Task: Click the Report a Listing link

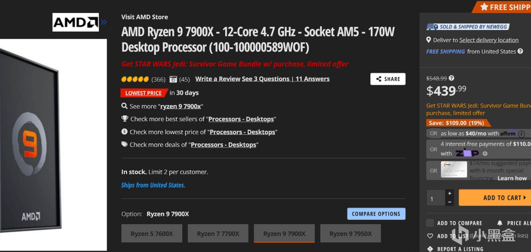Action: coord(460,249)
